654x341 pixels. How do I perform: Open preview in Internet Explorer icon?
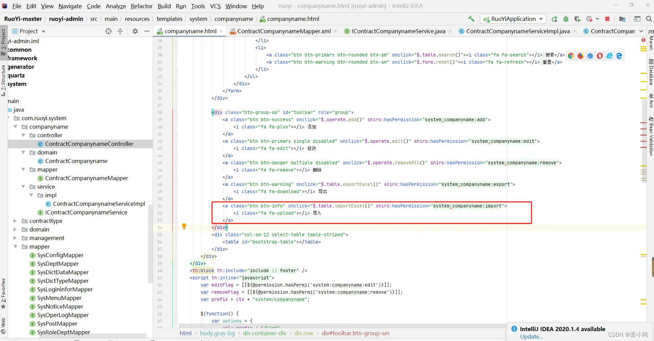coord(609,56)
